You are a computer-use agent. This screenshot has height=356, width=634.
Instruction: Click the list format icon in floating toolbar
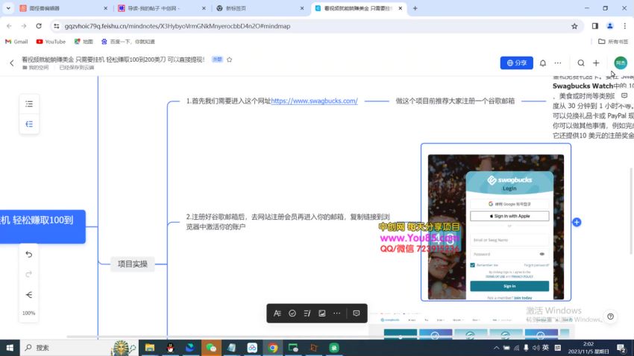[x=307, y=314]
